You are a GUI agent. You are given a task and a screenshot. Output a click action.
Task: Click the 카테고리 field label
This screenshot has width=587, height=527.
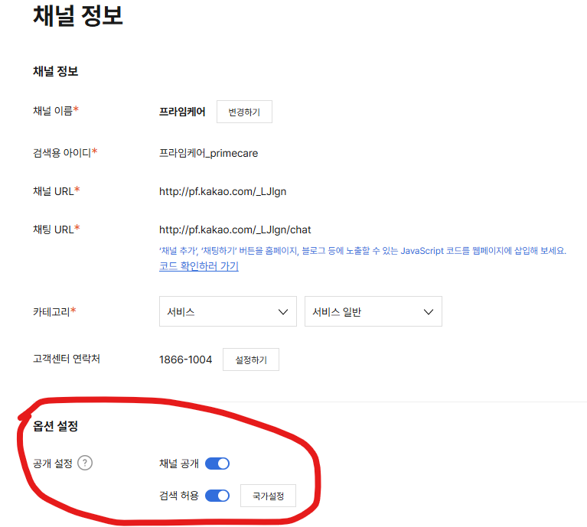(x=54, y=312)
